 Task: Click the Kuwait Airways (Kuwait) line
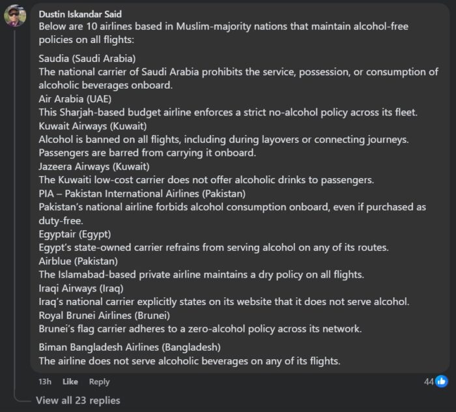(x=93, y=126)
